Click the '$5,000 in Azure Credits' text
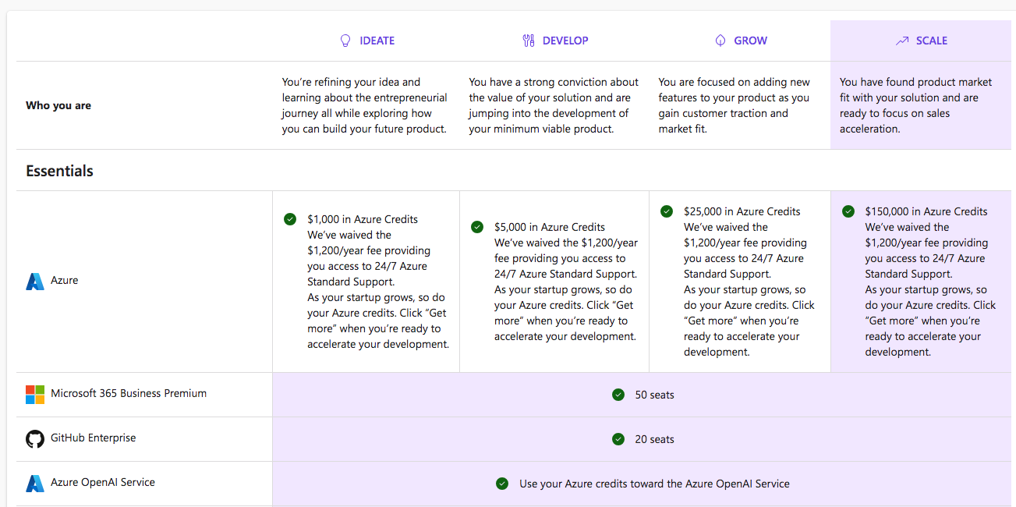The width and height of the screenshot is (1016, 507). pyautogui.click(x=550, y=227)
